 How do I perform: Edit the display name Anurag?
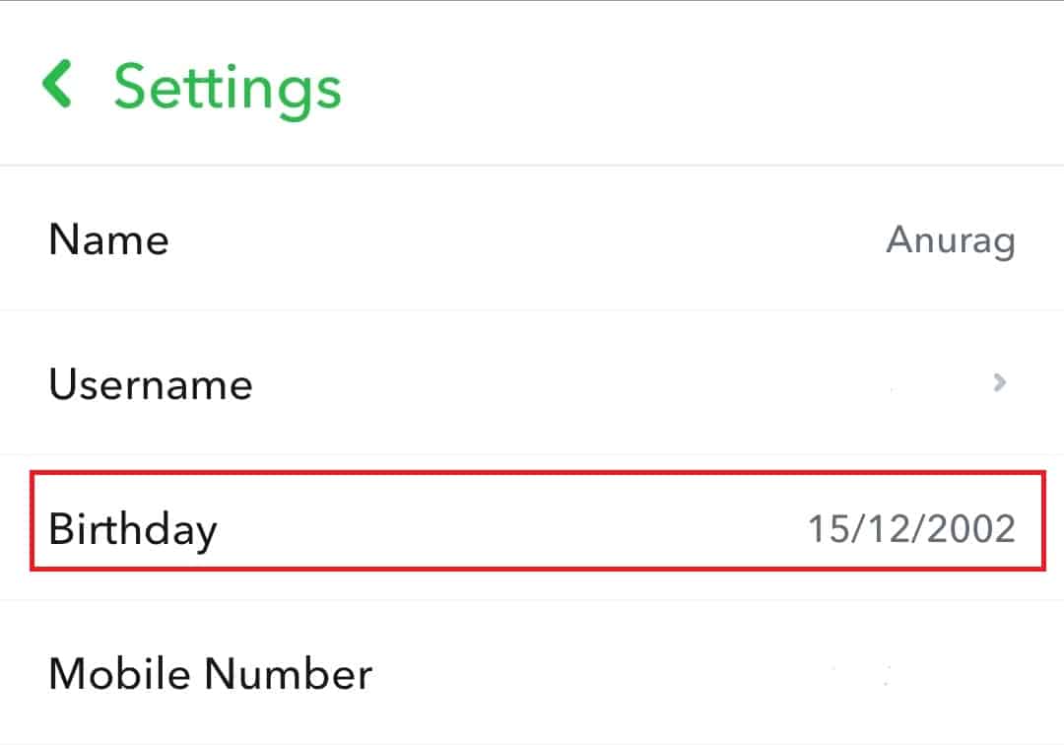point(951,239)
